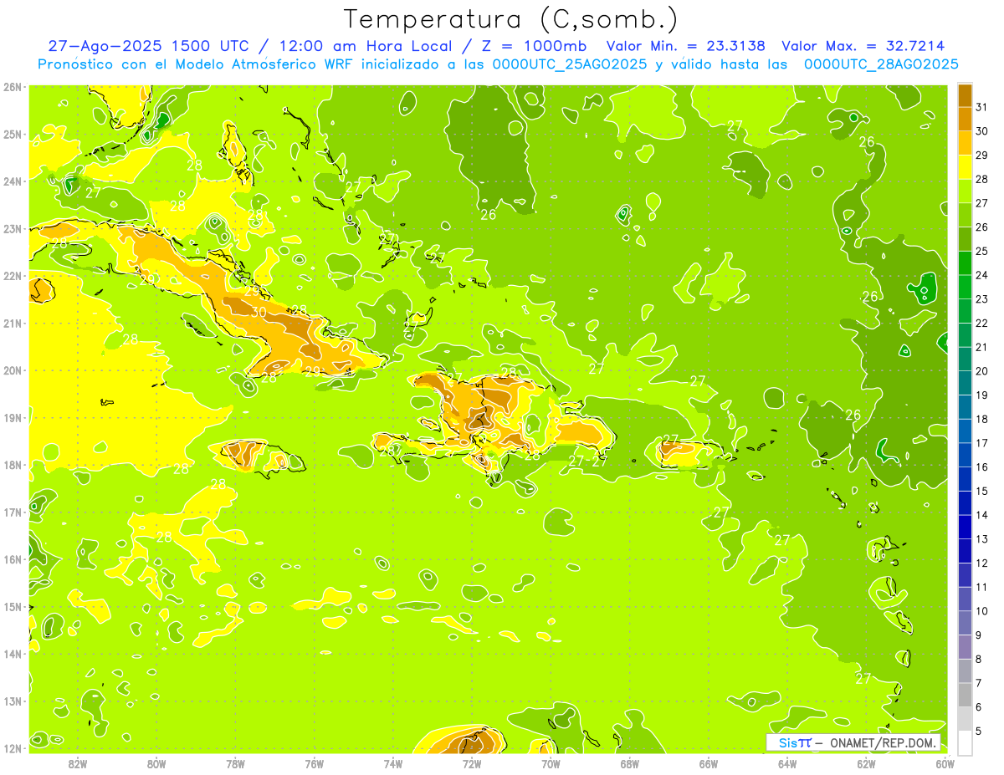The height and width of the screenshot is (775, 1004).
Task: Pick the white legend swatch below label 5
Action: coord(965,742)
